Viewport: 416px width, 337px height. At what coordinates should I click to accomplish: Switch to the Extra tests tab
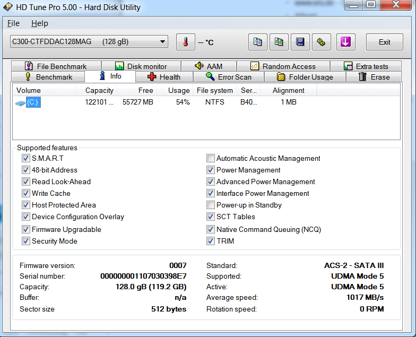tap(366, 66)
